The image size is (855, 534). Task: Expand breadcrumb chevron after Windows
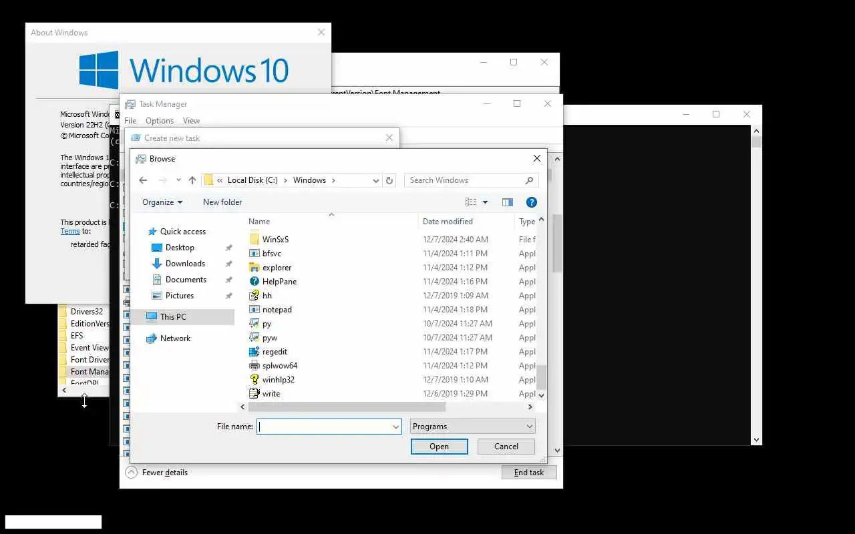(333, 180)
